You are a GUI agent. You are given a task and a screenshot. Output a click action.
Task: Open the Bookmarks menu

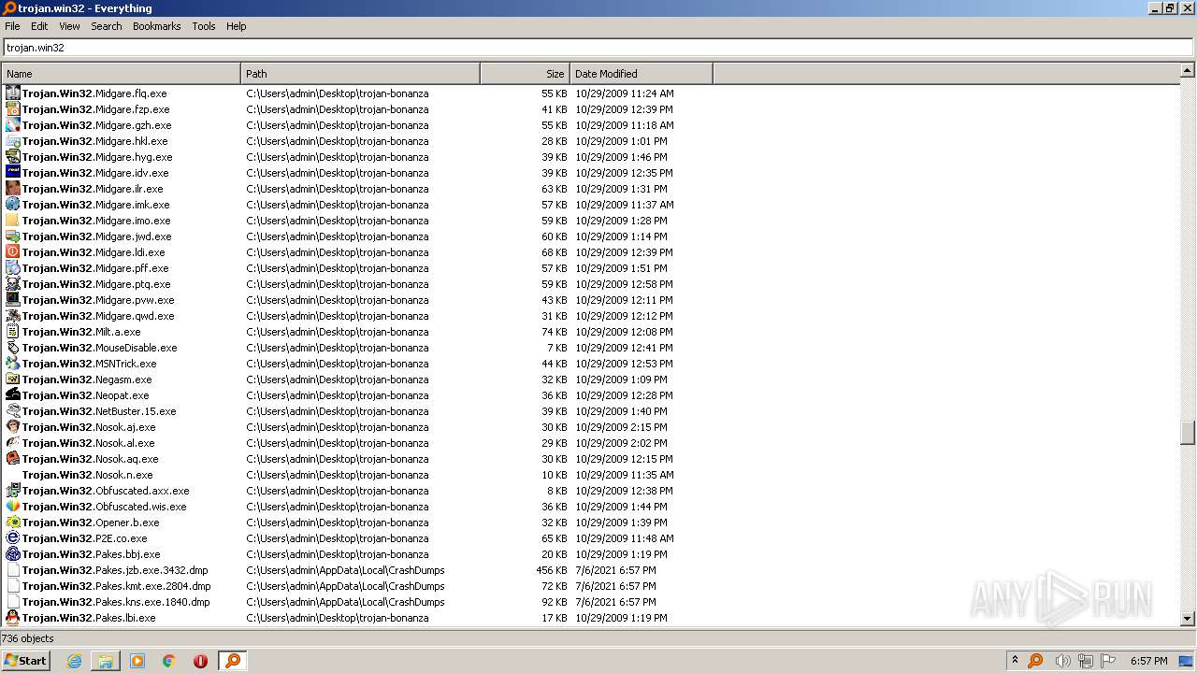pos(156,26)
